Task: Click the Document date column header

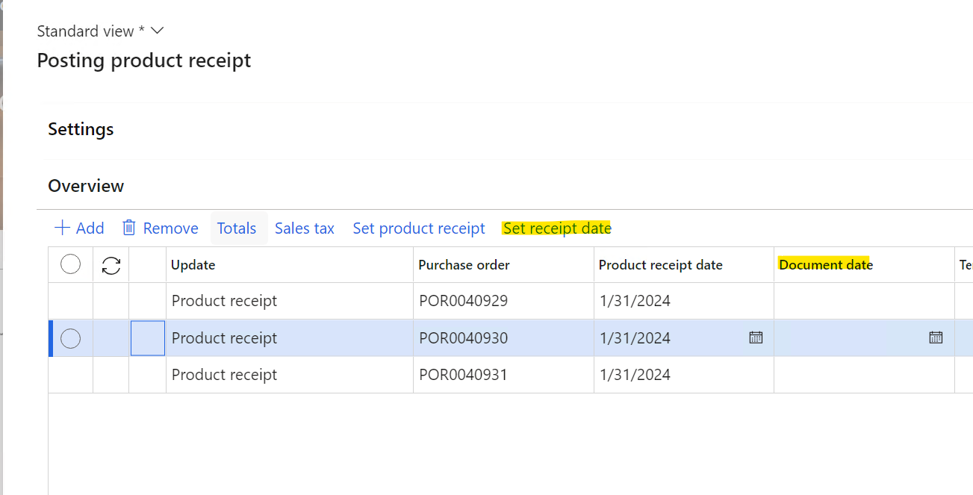Action: click(x=825, y=265)
